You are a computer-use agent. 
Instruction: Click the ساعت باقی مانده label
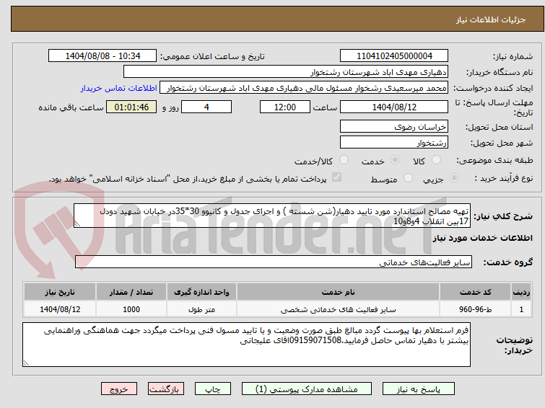[x=71, y=107]
